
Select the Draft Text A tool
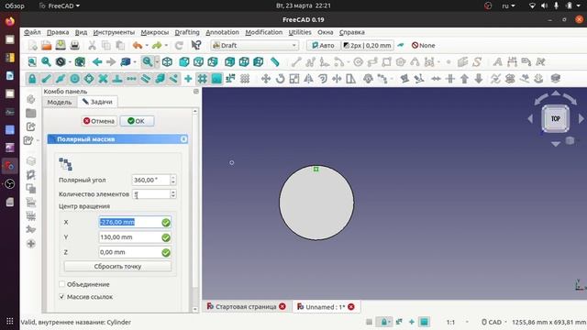pos(497,61)
